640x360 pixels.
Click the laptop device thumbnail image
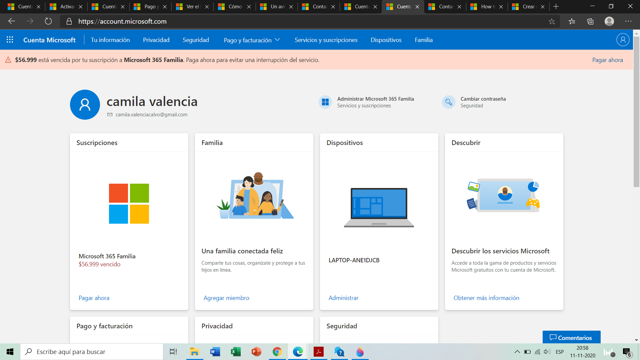pyautogui.click(x=379, y=207)
